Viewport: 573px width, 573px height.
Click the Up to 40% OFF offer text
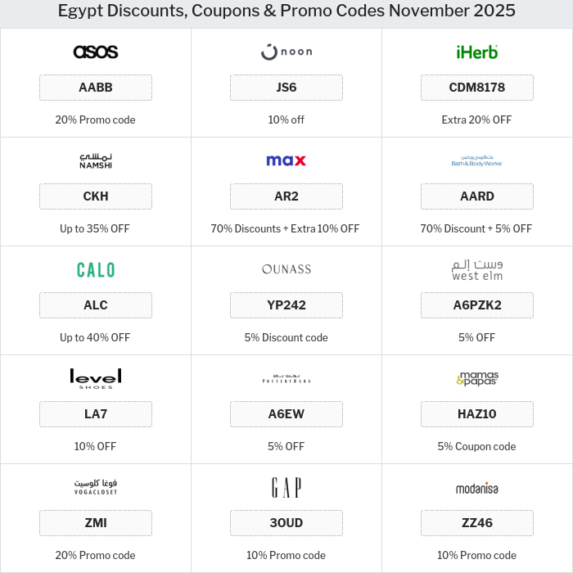[x=95, y=337]
